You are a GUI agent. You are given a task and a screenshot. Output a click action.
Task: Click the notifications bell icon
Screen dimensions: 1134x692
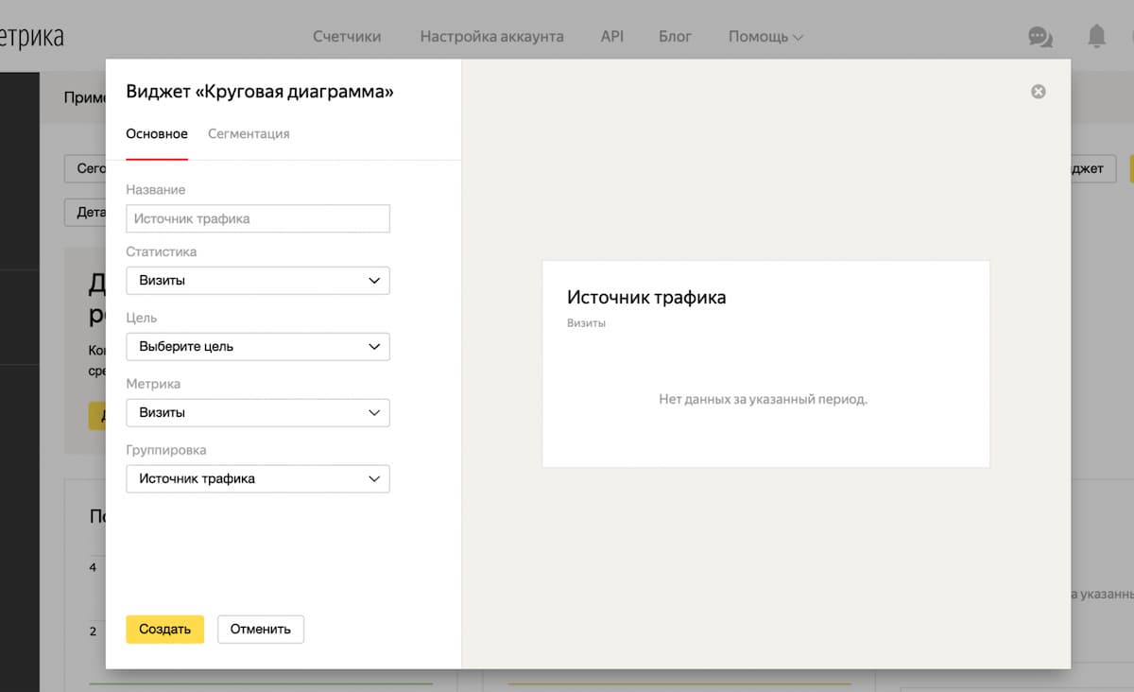pyautogui.click(x=1096, y=37)
